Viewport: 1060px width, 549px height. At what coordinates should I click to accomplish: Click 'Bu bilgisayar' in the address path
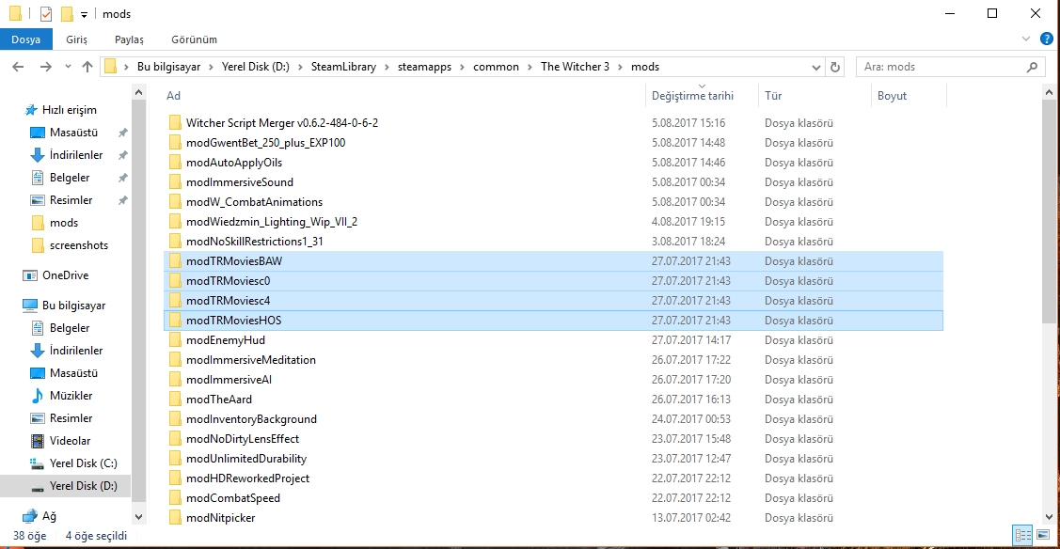pos(168,67)
